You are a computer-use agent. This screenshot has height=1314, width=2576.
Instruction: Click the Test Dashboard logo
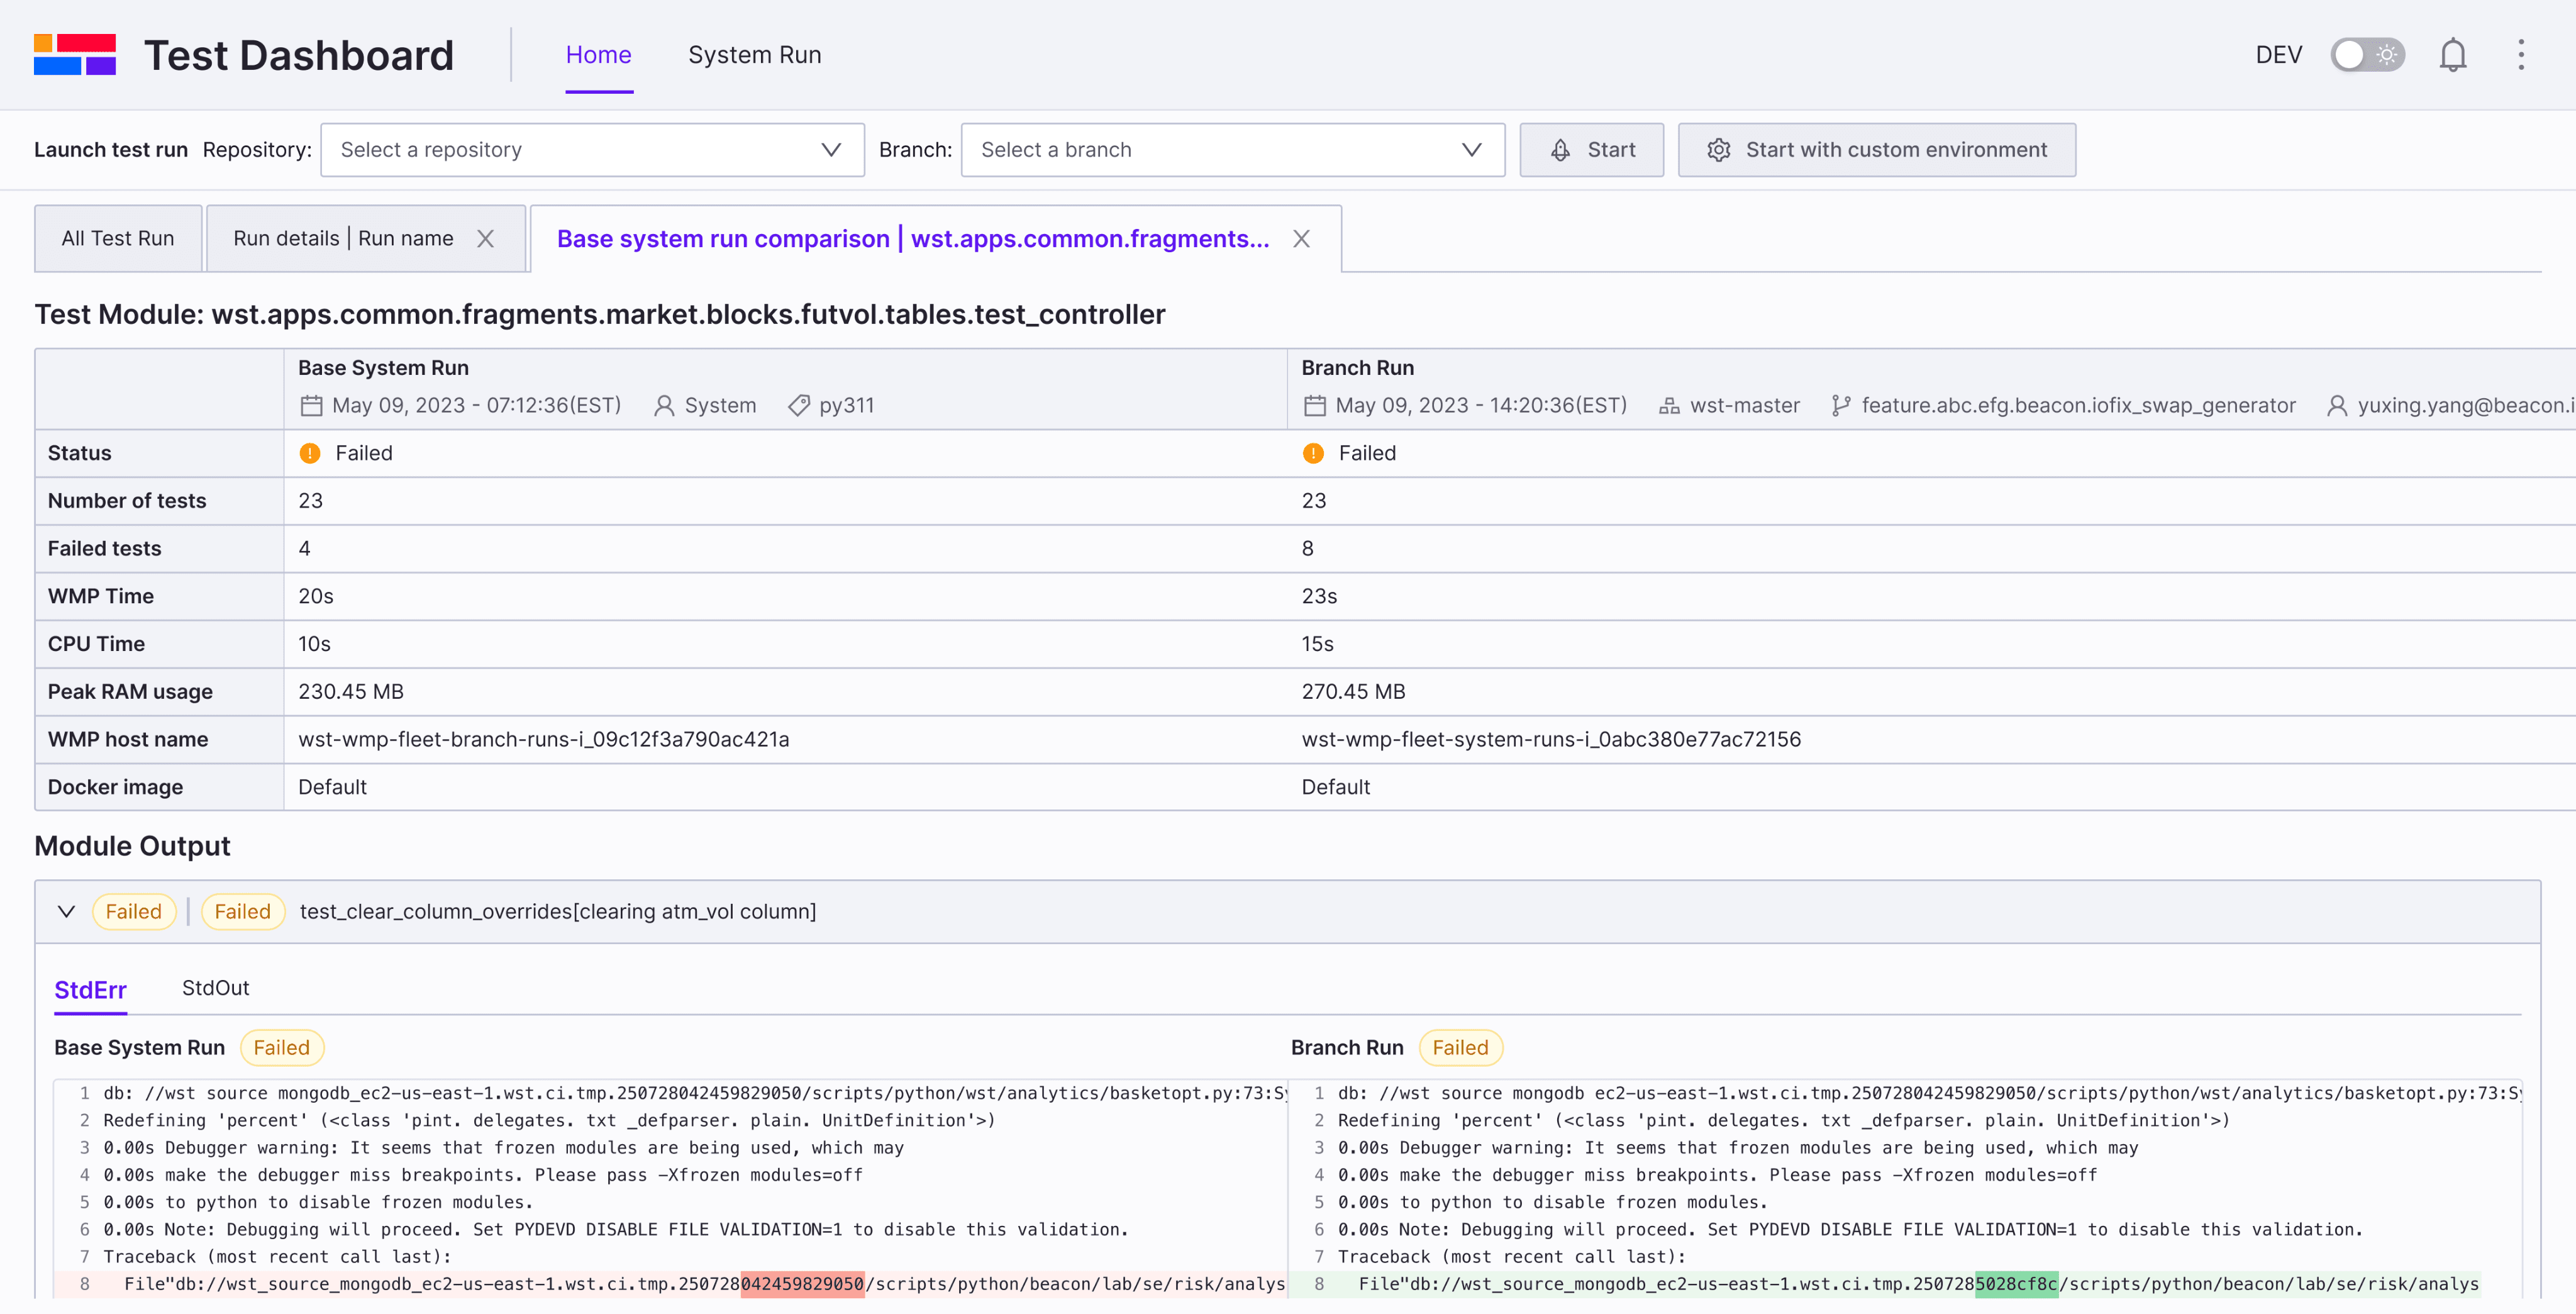75,55
